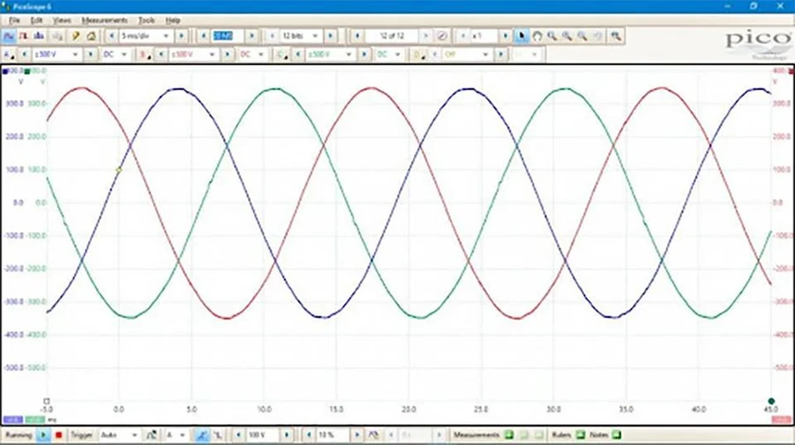Screen dimensions: 795x445
Task: Open the buffer navigator icon
Action: 441,36
